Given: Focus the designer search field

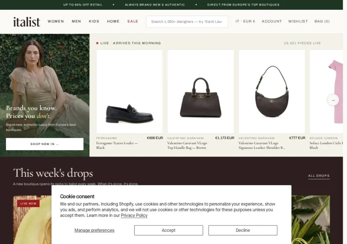Looking at the screenshot, I should tap(187, 22).
